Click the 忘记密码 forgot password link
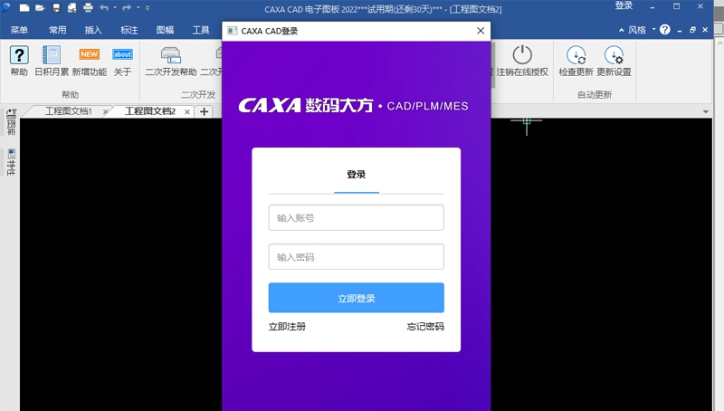The height and width of the screenshot is (411, 724). point(425,327)
